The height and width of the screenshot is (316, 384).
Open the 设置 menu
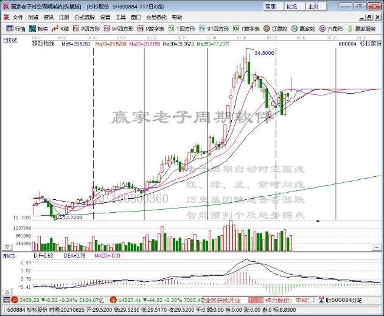(x=105, y=17)
